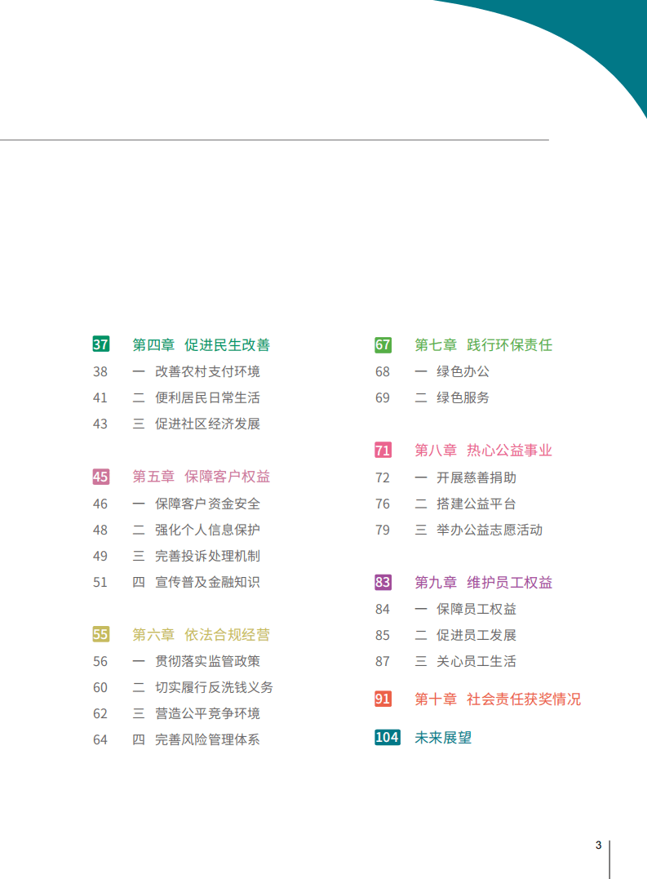Go to entry 一 开展慈善捐助
This screenshot has height=879, width=647.
[x=466, y=477]
